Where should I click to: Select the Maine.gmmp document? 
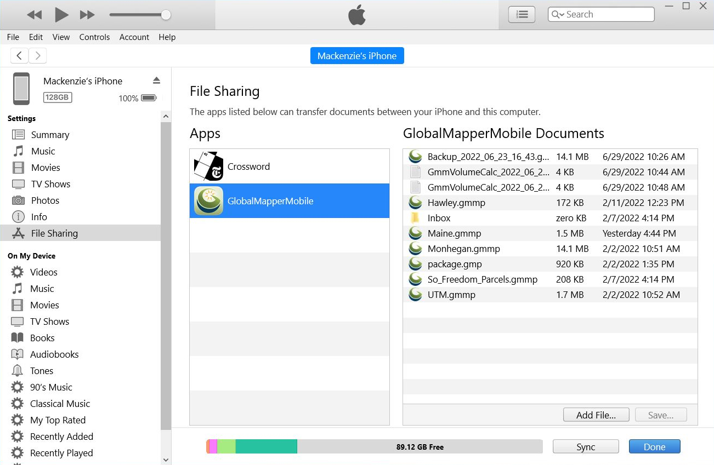pos(454,233)
